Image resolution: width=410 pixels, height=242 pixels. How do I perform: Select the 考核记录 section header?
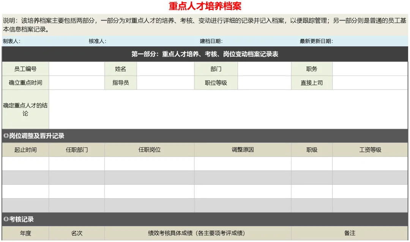(205, 219)
